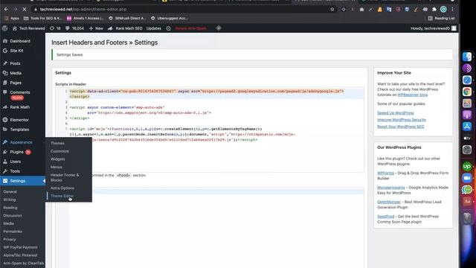Open Permalinks settings submenu

pos(13,232)
